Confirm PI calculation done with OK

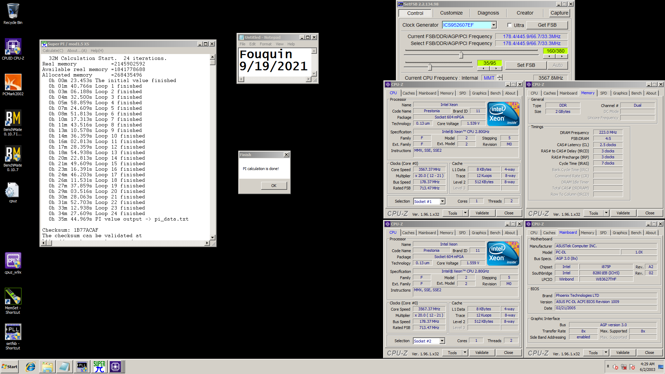point(274,186)
